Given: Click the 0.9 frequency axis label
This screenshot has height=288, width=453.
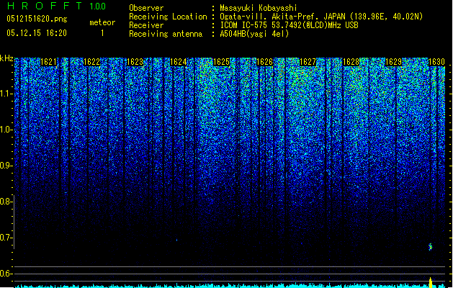Looking at the screenshot, I should 6,166.
